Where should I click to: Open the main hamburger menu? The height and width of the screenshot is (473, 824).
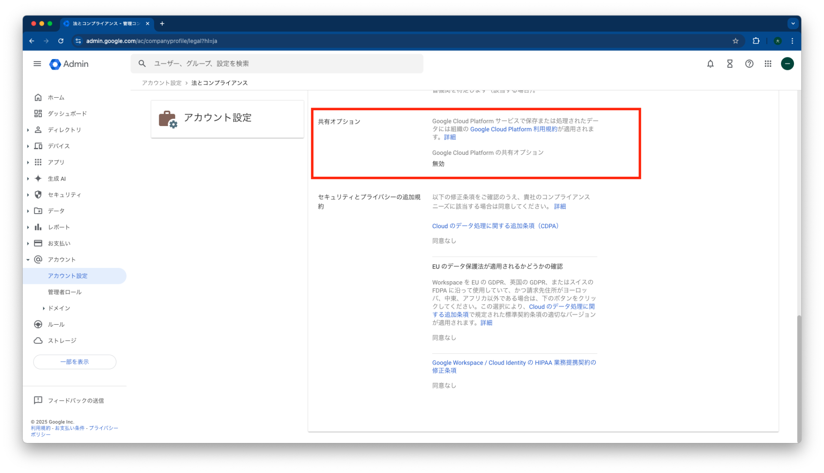(37, 64)
